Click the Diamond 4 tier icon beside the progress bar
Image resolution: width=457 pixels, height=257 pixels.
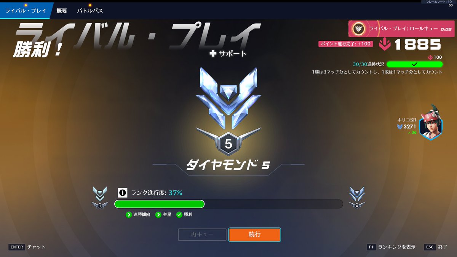point(357,198)
